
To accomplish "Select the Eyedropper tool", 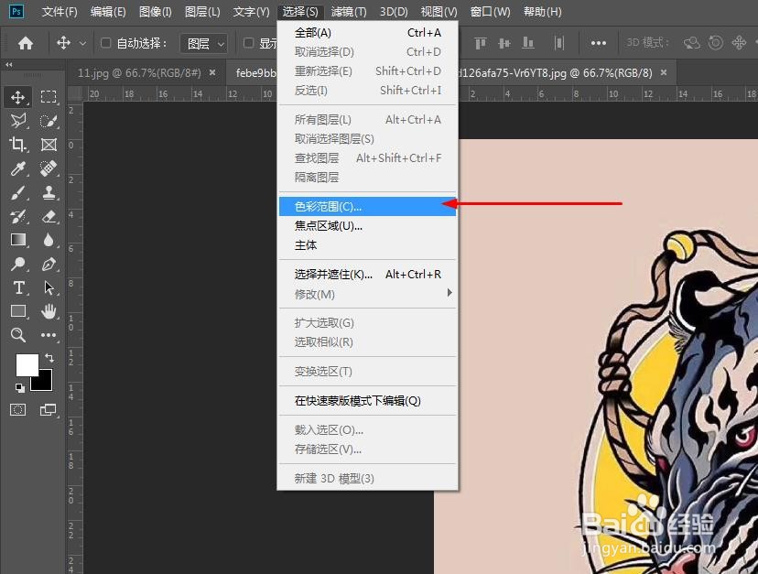I will point(18,168).
